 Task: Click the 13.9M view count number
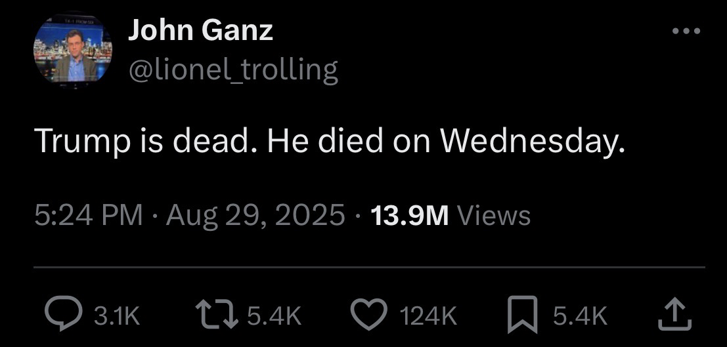[410, 214]
